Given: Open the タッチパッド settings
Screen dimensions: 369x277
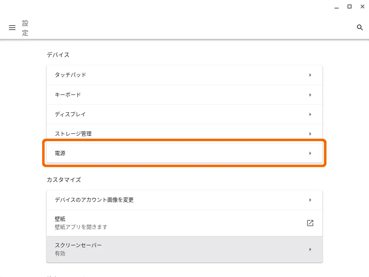Looking at the screenshot, I should (x=184, y=75).
